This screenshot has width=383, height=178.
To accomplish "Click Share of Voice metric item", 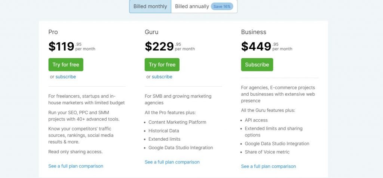I will [267, 152].
